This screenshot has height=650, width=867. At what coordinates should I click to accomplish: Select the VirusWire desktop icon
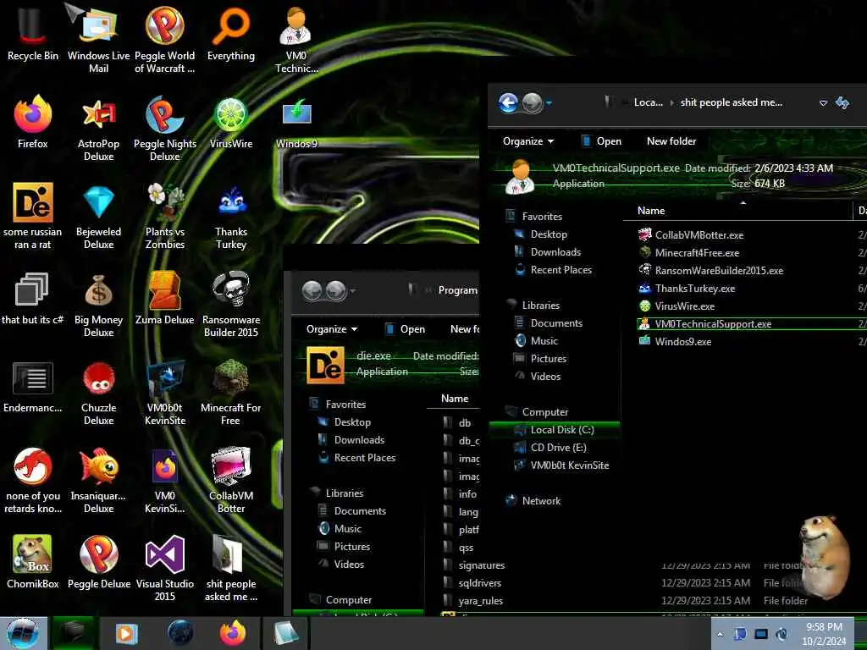231,122
